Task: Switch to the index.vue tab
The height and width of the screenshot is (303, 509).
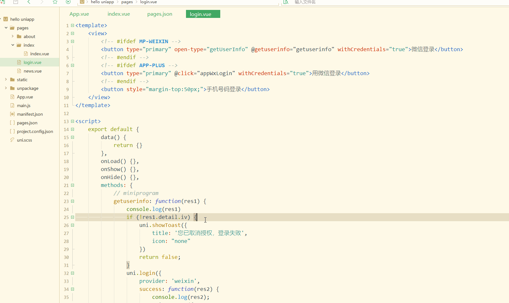Action: click(x=119, y=14)
